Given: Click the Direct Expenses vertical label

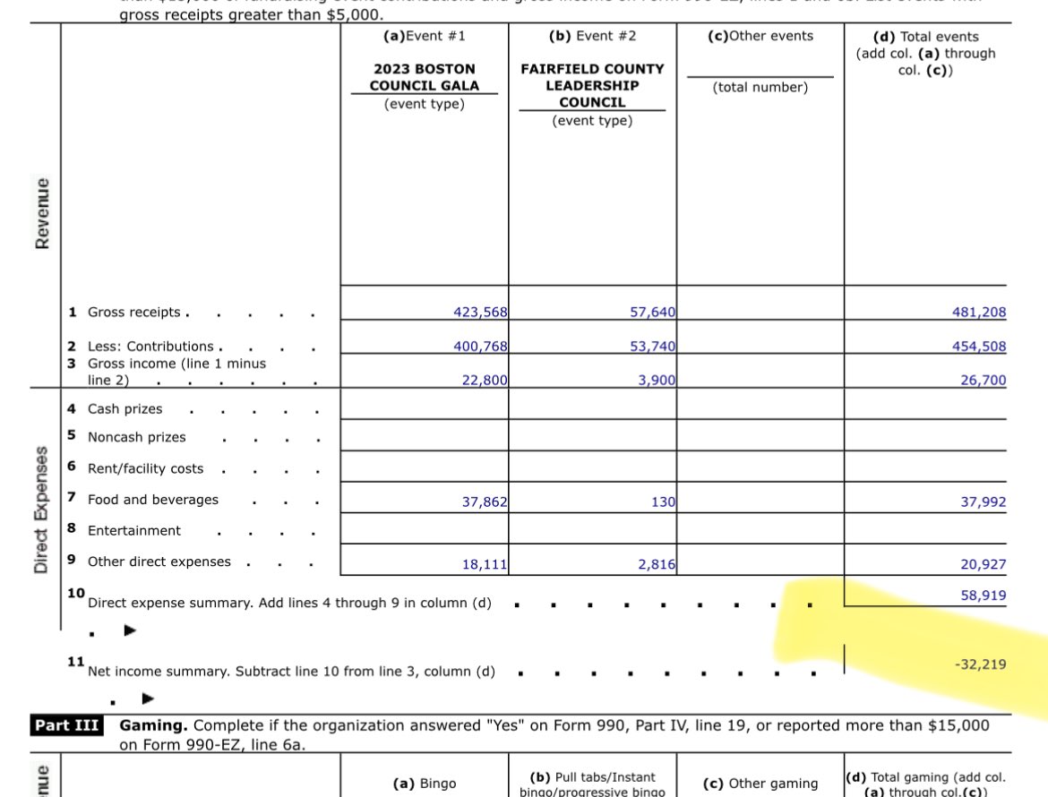Looking at the screenshot, I should 41,510.
